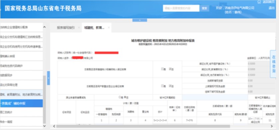Viewport: 279px width, 130px height.
Task: Click the 一般增值税 column header
Action: point(102,115)
